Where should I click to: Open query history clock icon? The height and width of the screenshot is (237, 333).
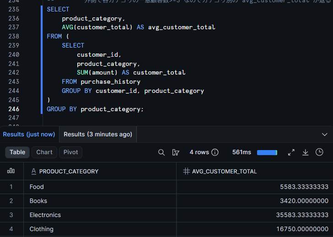pyautogui.click(x=319, y=152)
